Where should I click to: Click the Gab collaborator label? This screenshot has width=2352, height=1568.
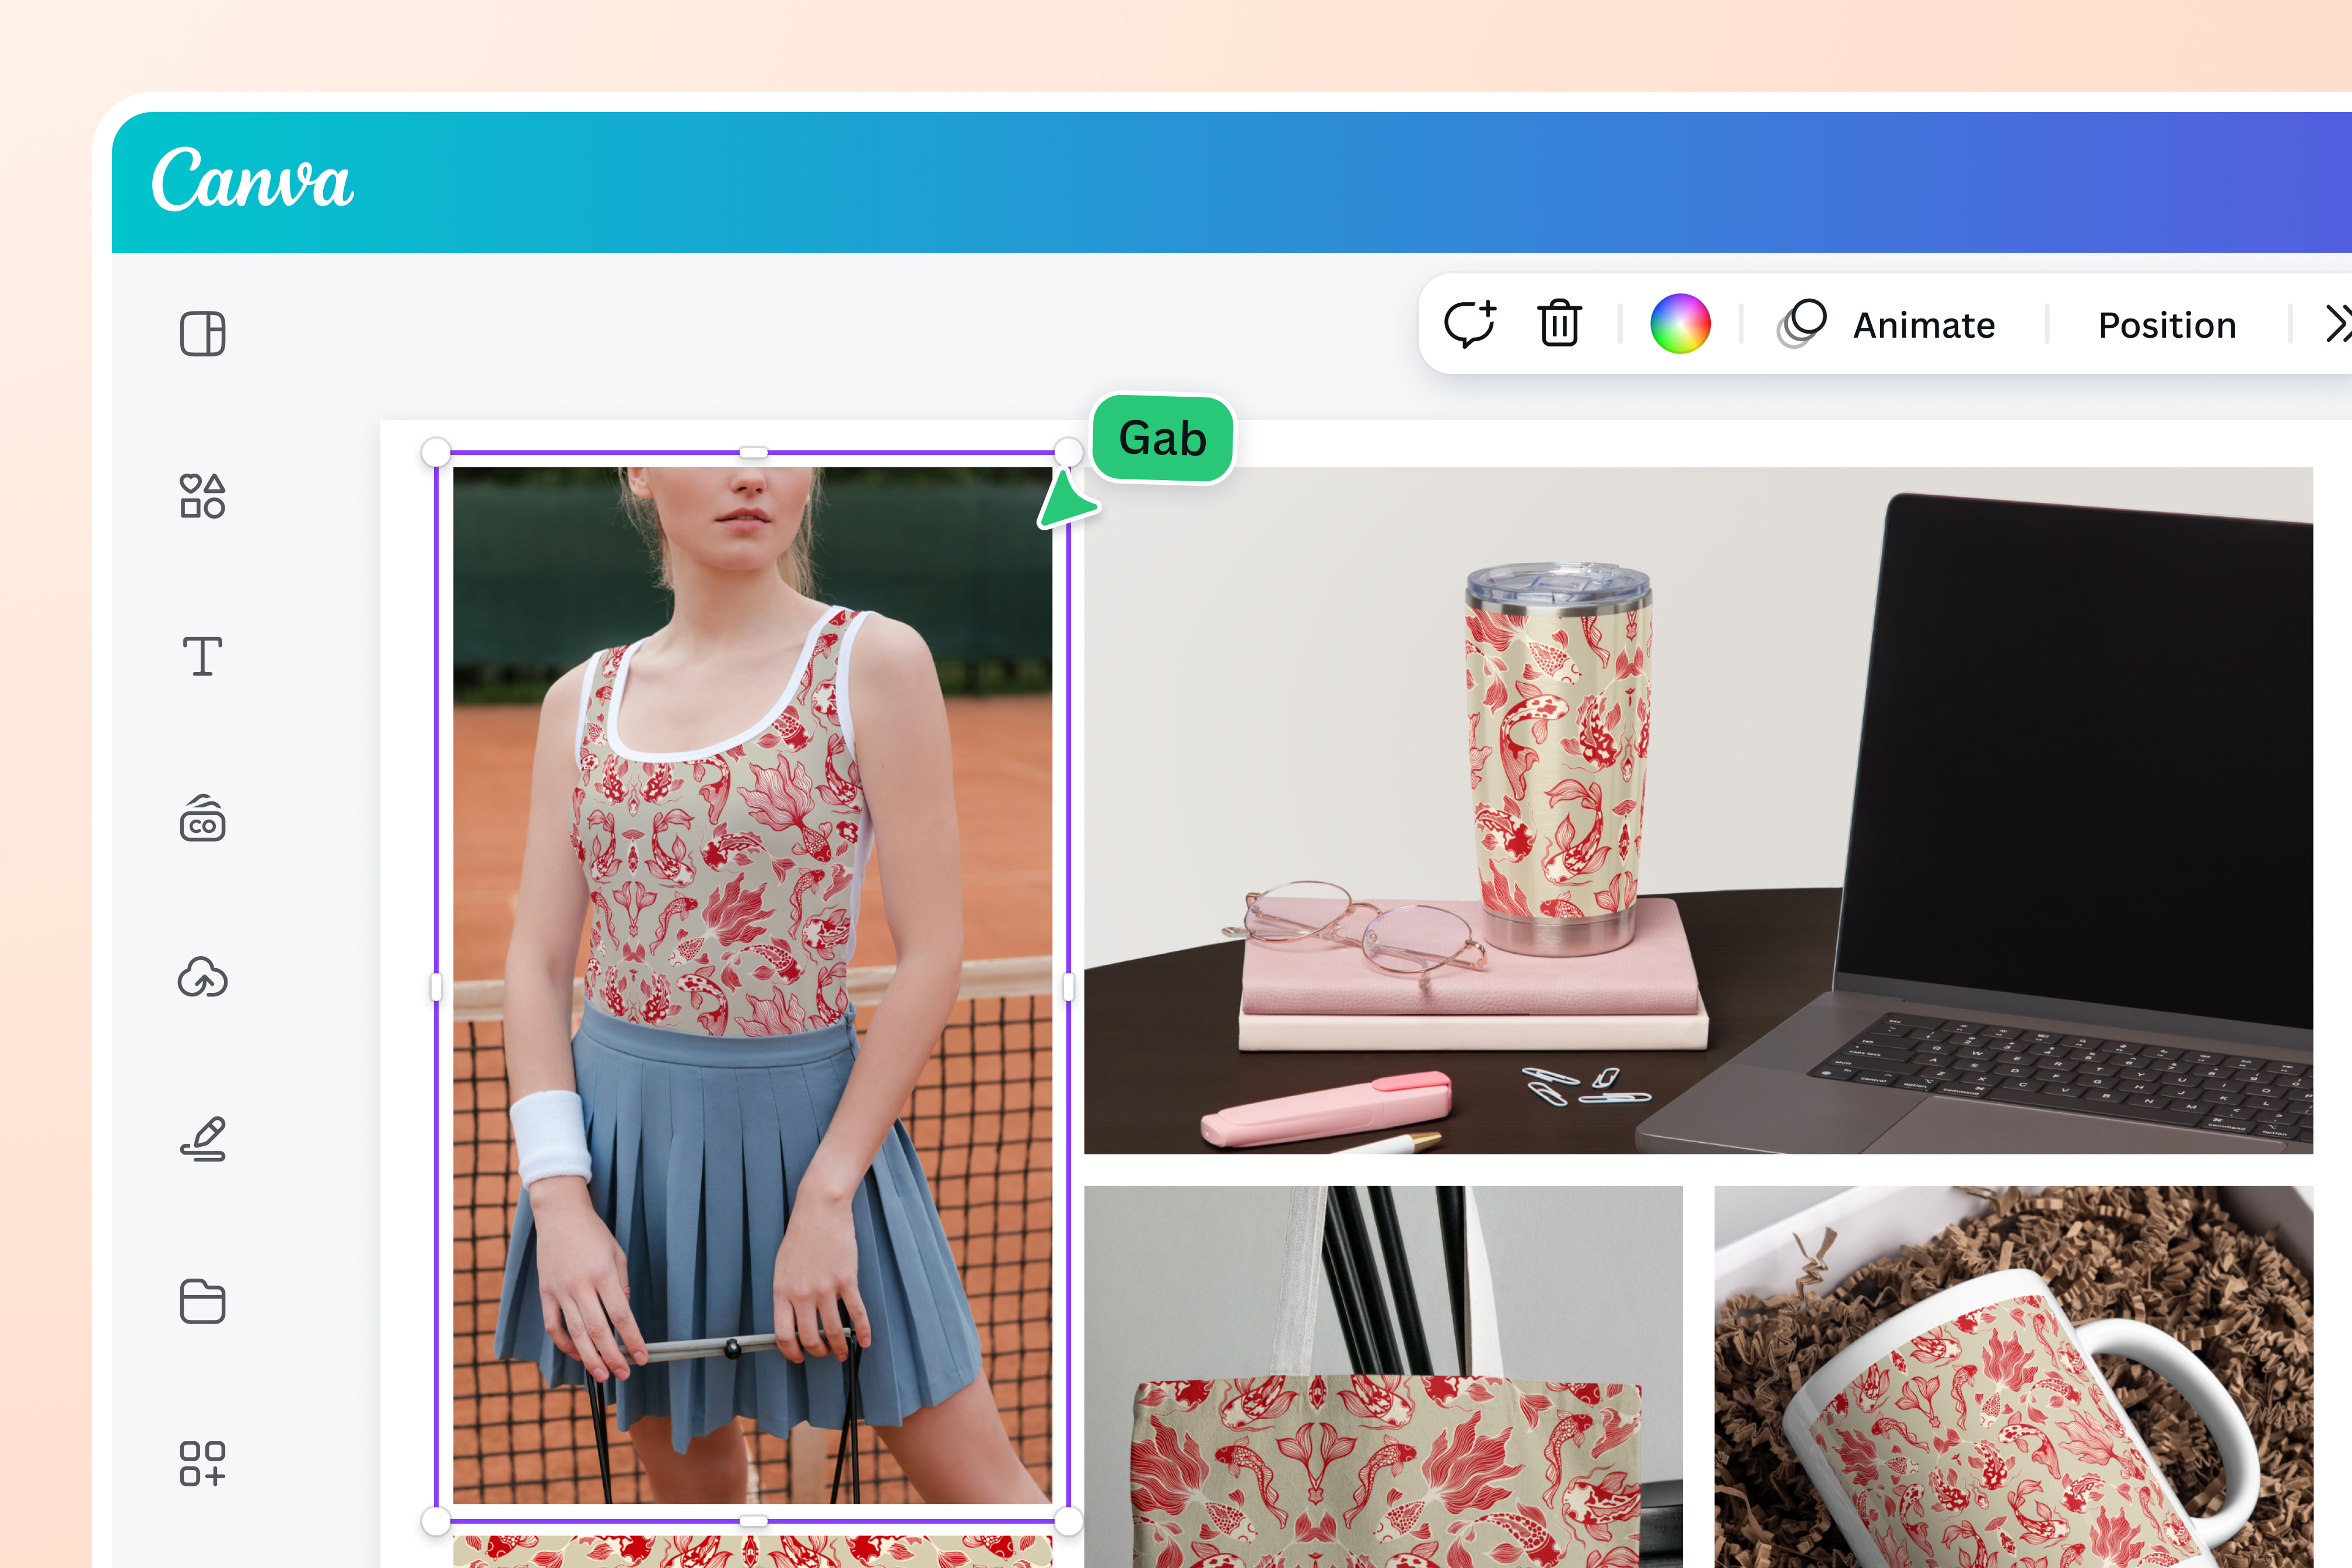click(x=1163, y=437)
